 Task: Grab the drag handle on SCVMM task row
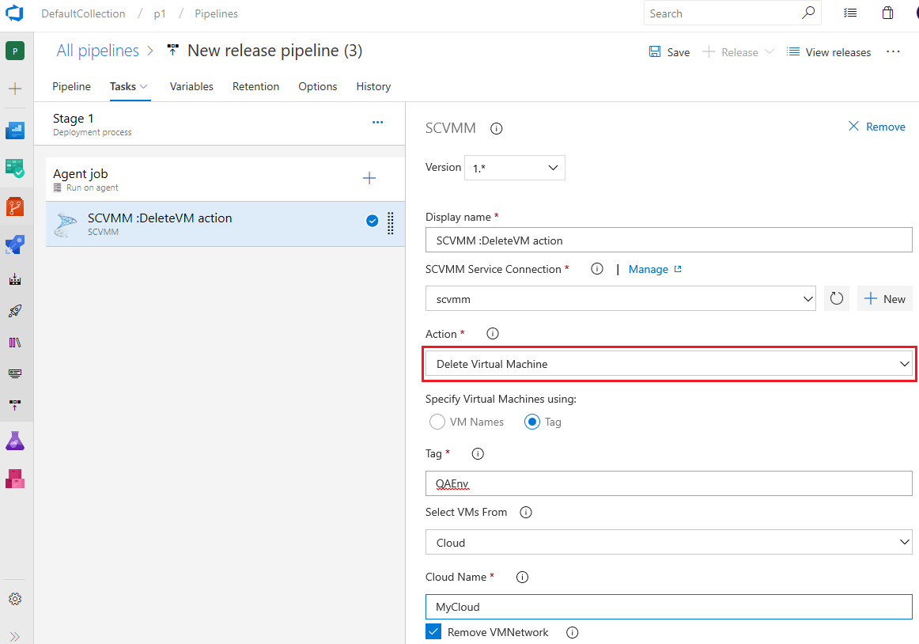[x=391, y=223]
